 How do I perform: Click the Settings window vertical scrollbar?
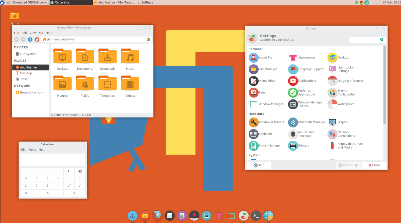tap(384, 85)
